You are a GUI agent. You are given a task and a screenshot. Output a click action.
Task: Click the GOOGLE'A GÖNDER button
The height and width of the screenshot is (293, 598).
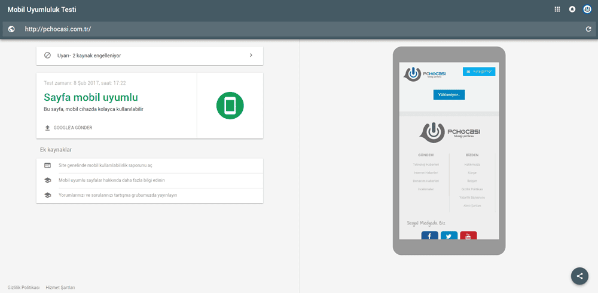pos(73,128)
